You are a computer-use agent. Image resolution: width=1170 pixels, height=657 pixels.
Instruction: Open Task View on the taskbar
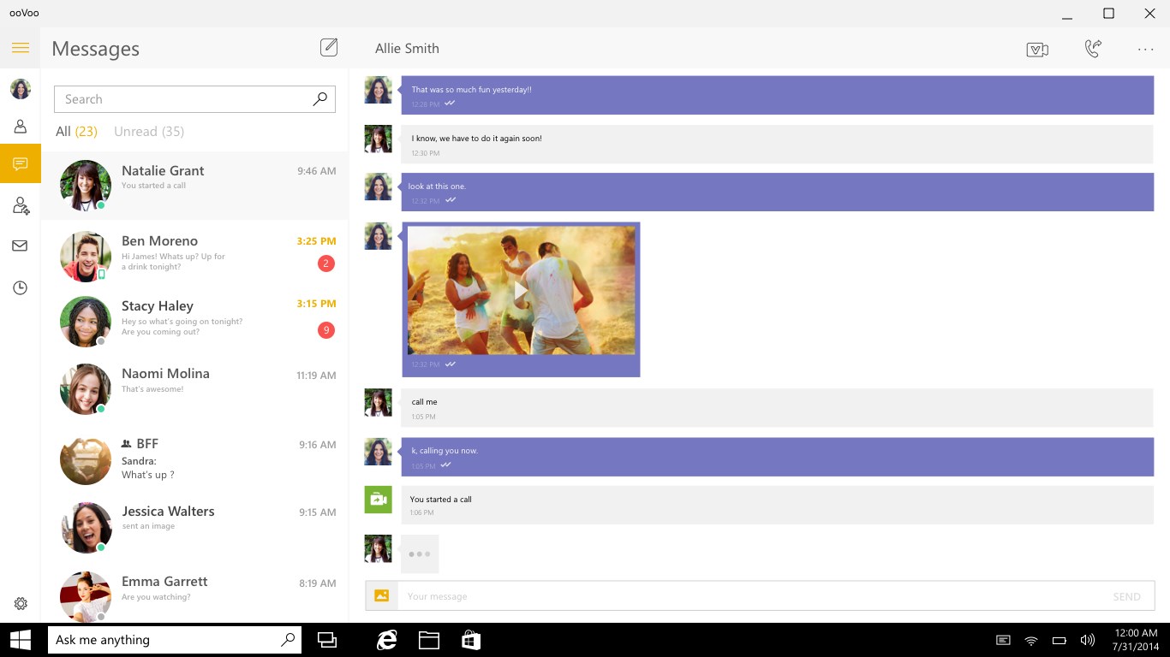tap(326, 640)
